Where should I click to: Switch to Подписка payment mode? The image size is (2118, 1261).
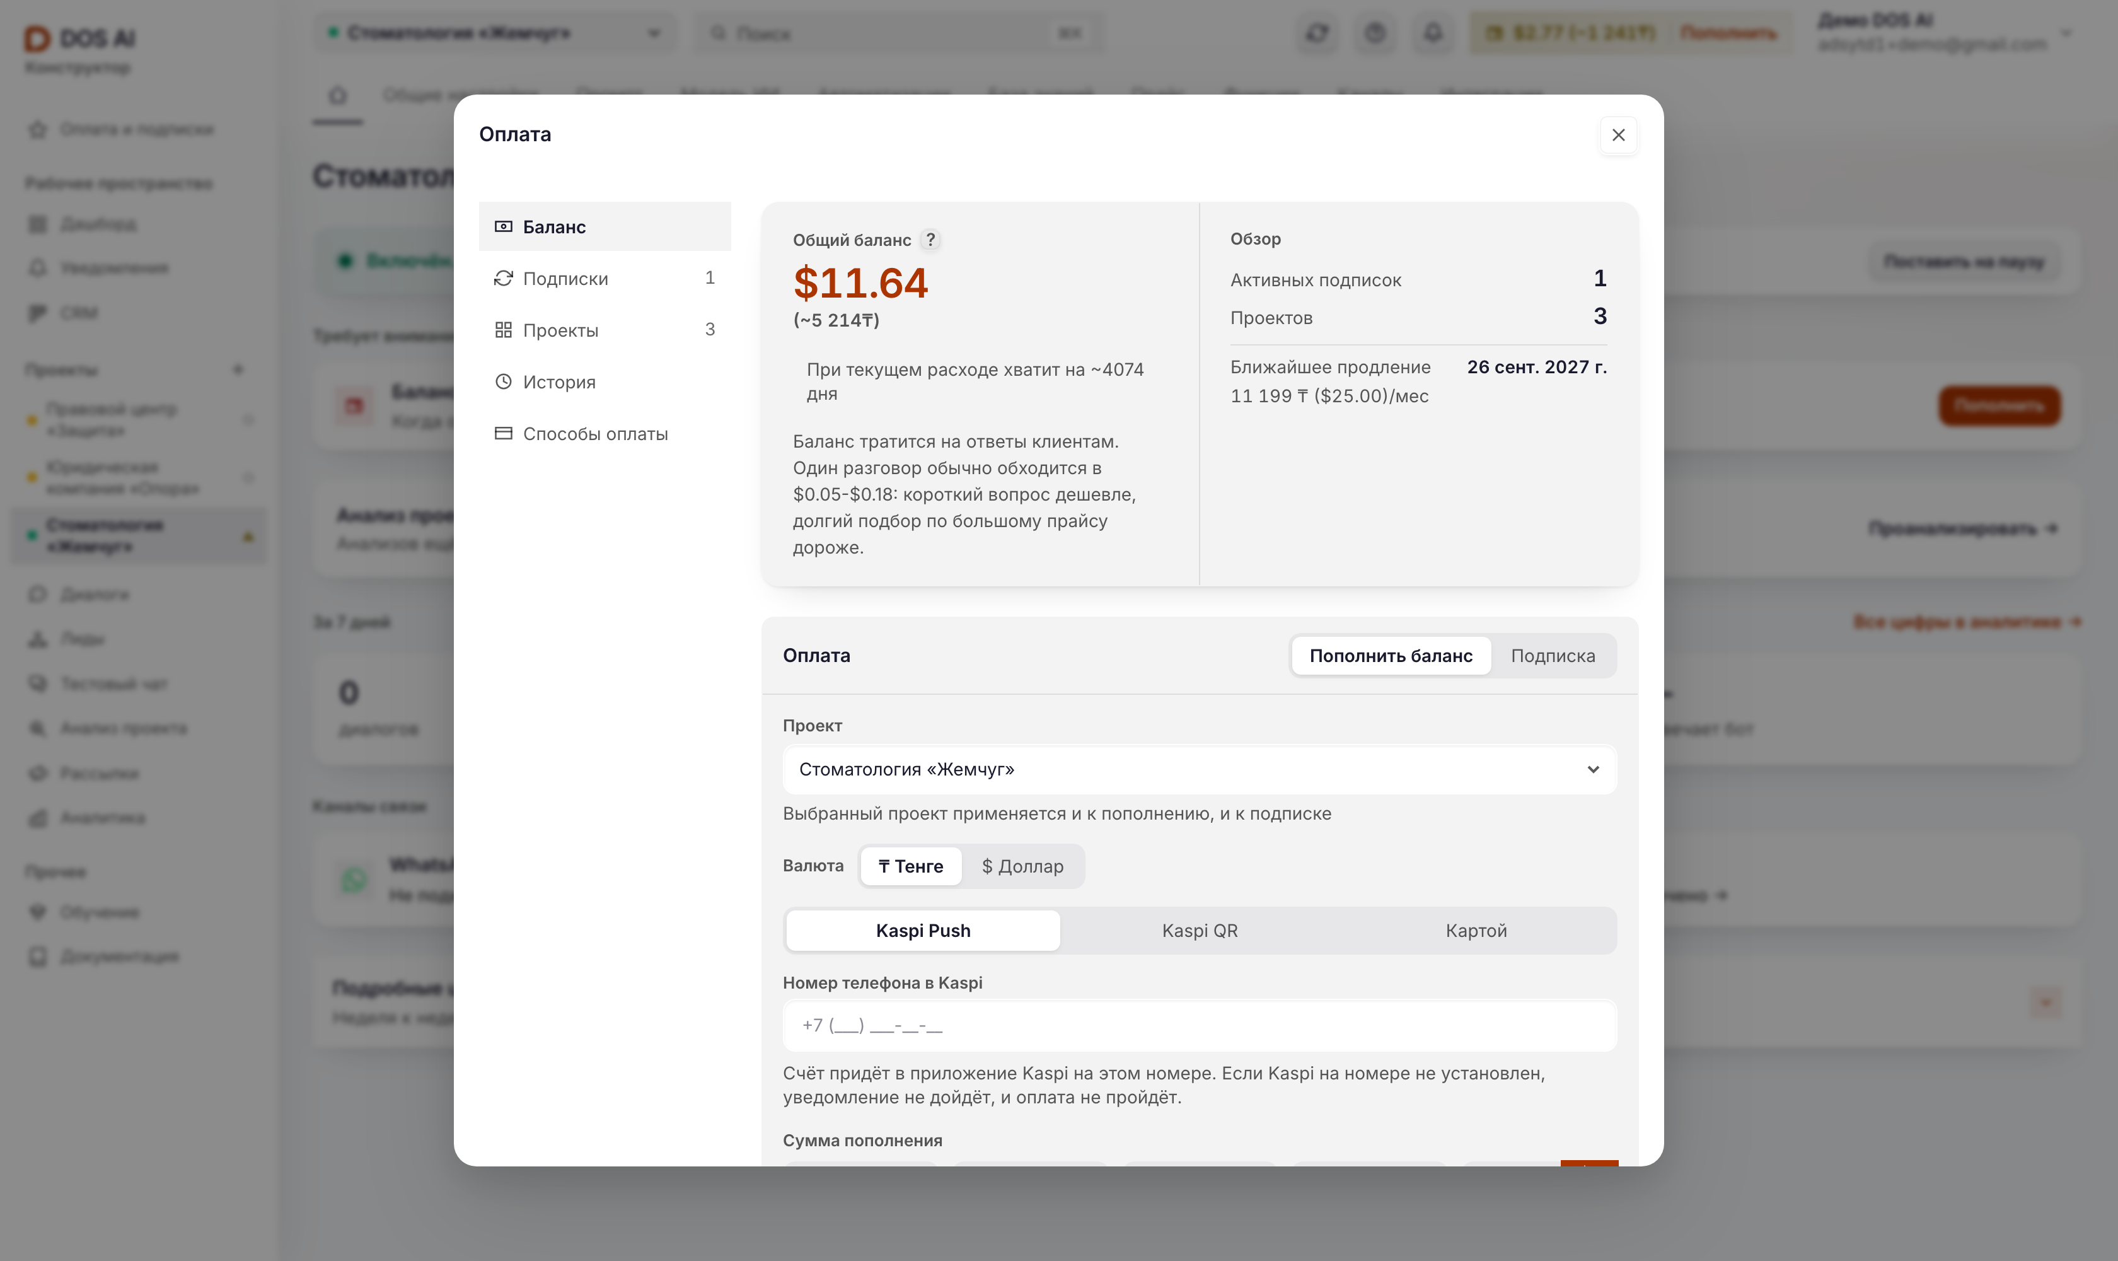(x=1552, y=656)
